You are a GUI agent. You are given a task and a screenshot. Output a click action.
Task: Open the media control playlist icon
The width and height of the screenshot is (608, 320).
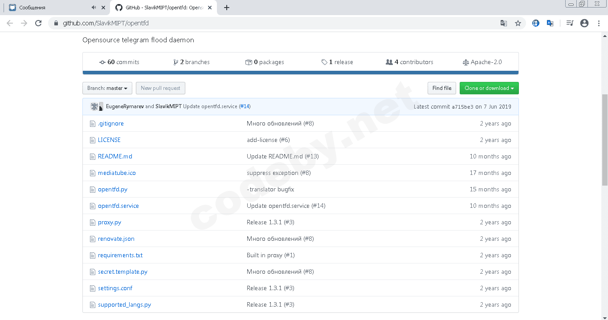coord(570,23)
